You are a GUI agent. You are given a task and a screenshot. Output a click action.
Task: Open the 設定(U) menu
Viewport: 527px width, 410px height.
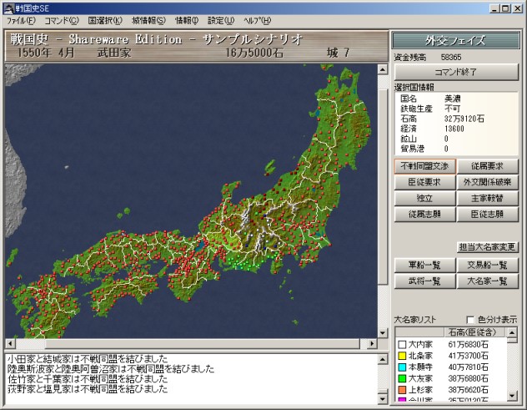pyautogui.click(x=221, y=21)
